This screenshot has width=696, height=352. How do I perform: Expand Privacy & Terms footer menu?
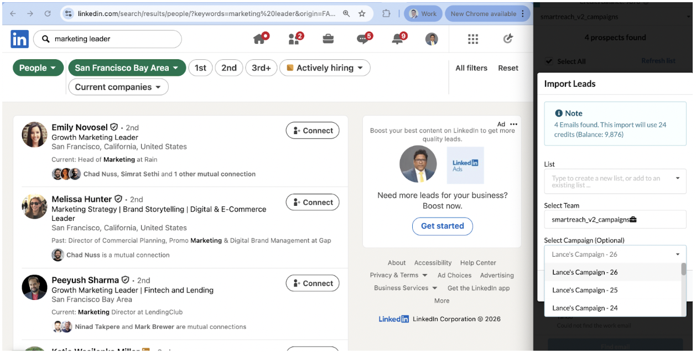click(398, 275)
